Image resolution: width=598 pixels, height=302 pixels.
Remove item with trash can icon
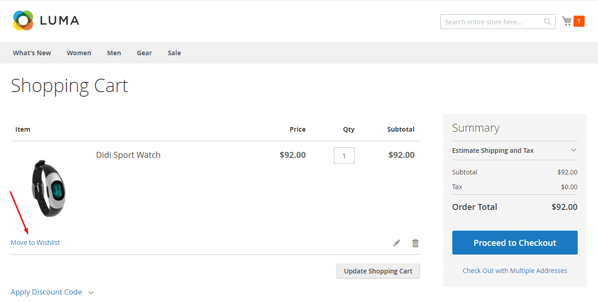[x=415, y=243]
